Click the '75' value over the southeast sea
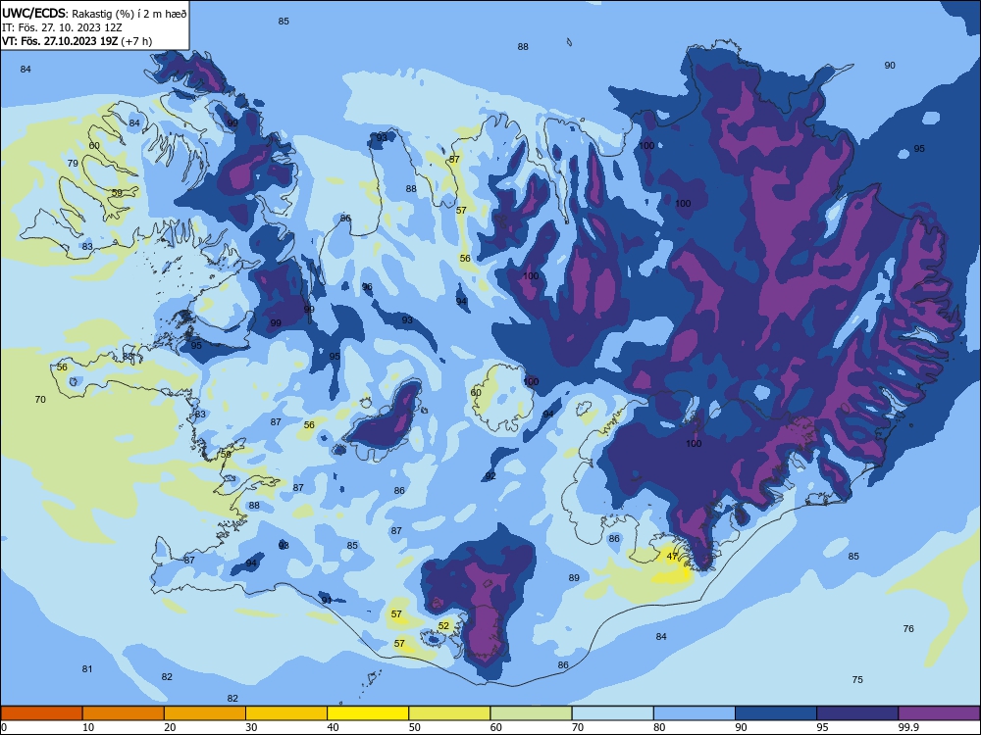981x735 pixels. 857,679
